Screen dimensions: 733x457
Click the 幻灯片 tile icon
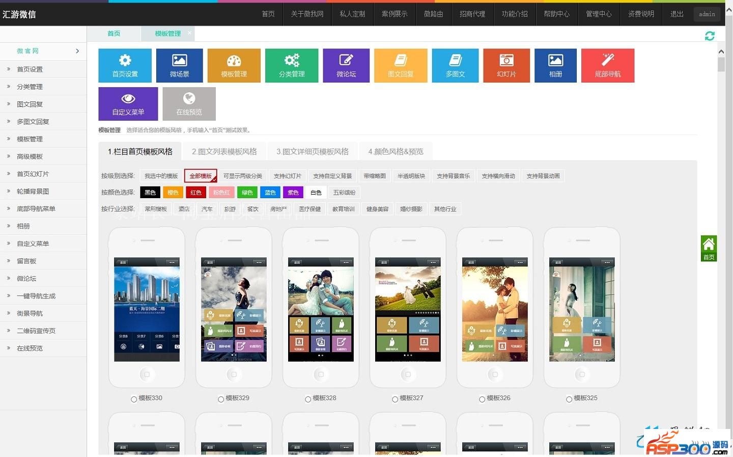pos(506,61)
